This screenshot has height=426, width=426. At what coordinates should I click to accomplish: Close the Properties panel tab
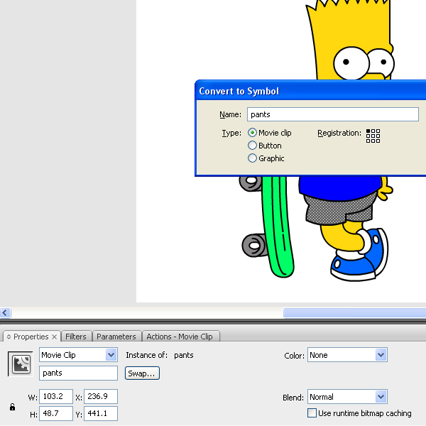[x=55, y=337]
